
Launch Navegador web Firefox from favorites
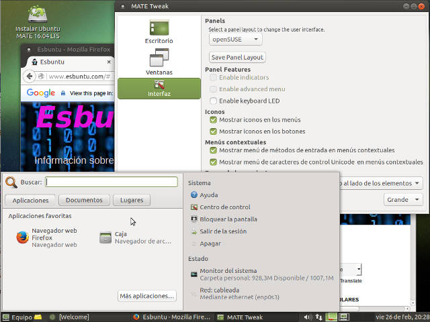(x=46, y=237)
